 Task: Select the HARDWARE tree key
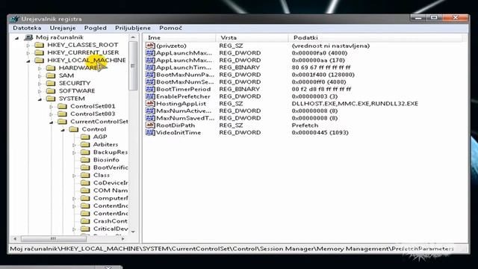coord(78,68)
